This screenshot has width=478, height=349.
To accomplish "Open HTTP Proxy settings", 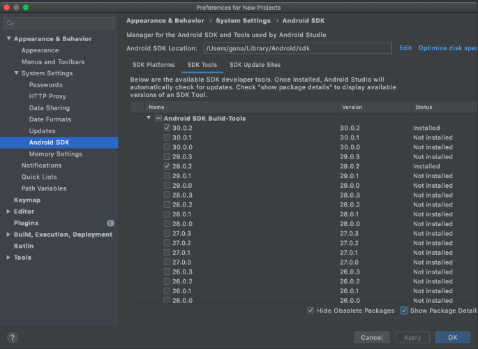I will pos(47,96).
